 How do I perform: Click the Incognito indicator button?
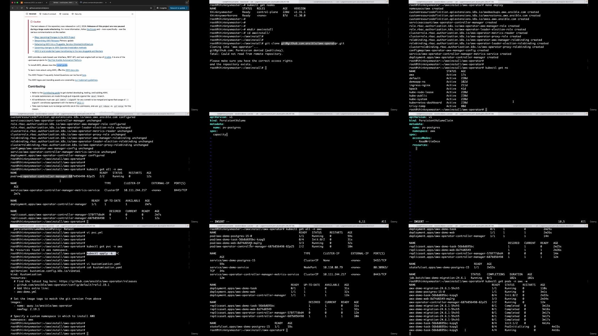162,8
